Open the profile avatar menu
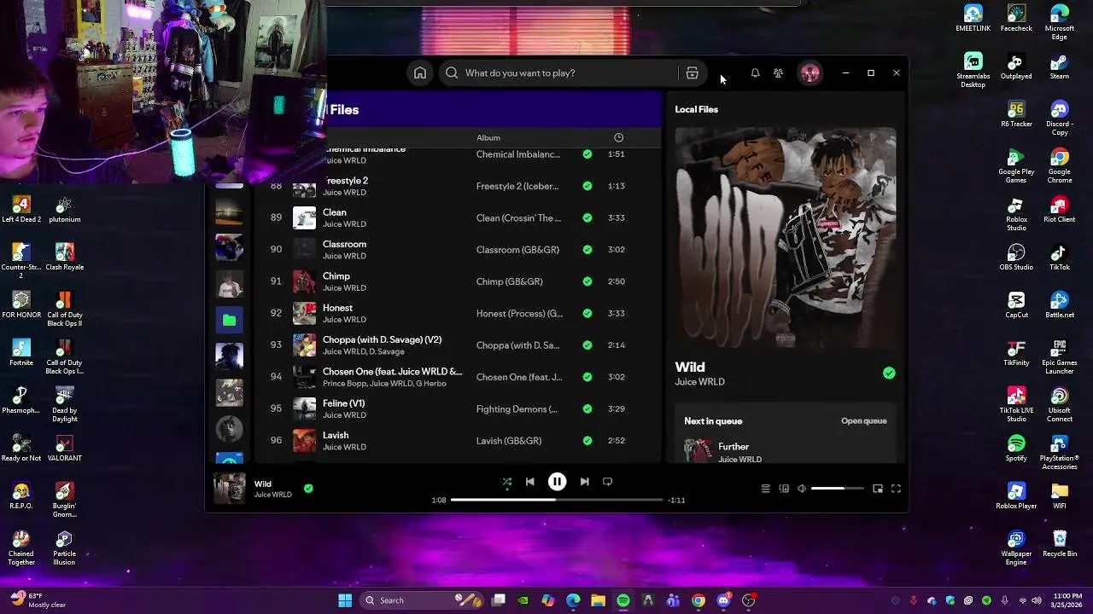The width and height of the screenshot is (1093, 614). click(x=810, y=73)
